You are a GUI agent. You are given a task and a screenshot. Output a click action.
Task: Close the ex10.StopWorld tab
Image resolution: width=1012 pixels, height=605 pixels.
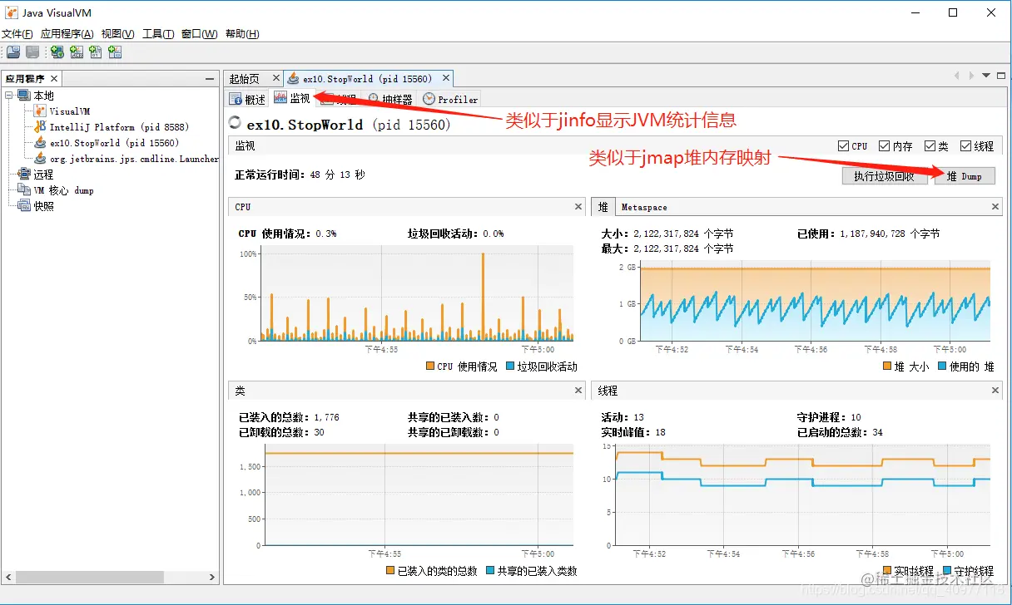[446, 79]
